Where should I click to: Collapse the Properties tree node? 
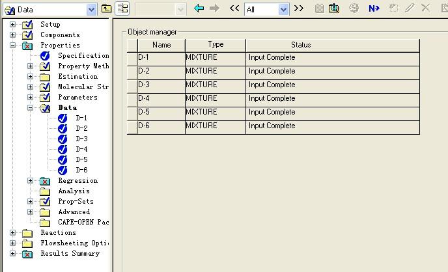point(12,45)
